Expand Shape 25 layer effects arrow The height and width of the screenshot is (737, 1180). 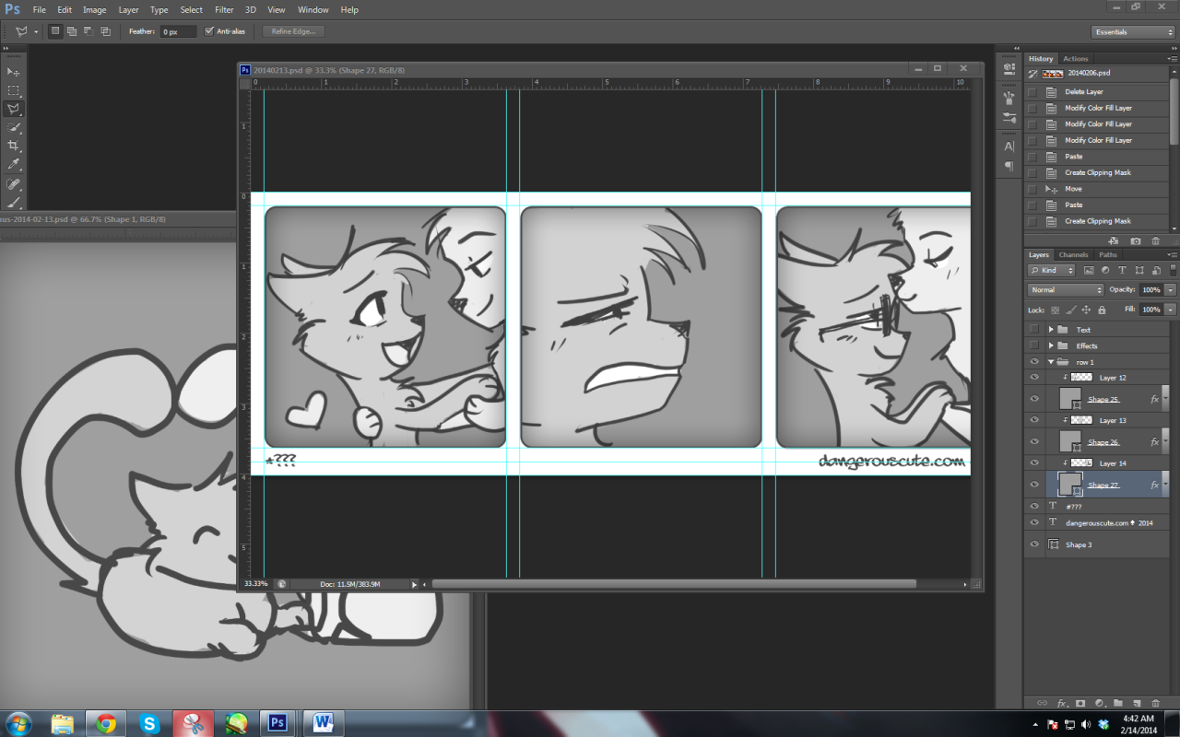(1167, 399)
